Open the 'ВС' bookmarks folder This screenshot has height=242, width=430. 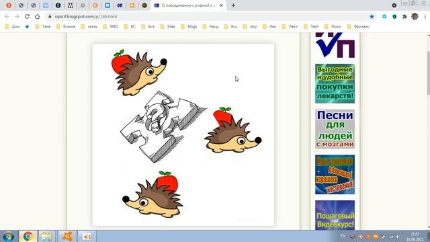(x=130, y=27)
